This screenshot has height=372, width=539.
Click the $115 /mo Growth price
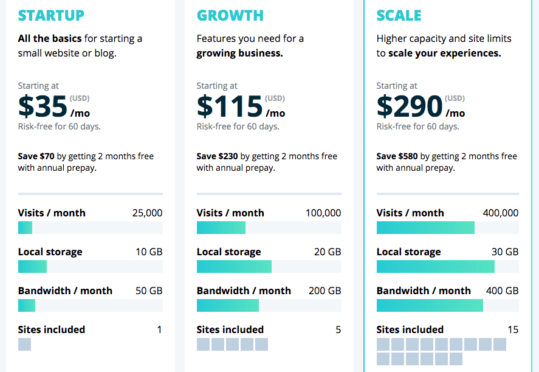tap(240, 107)
